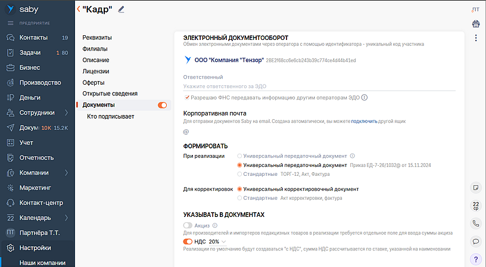Image resolution: width=486 pixels, height=267 pixels.
Task: Click the orange back arrow before "Кадр"
Action: tap(79, 9)
